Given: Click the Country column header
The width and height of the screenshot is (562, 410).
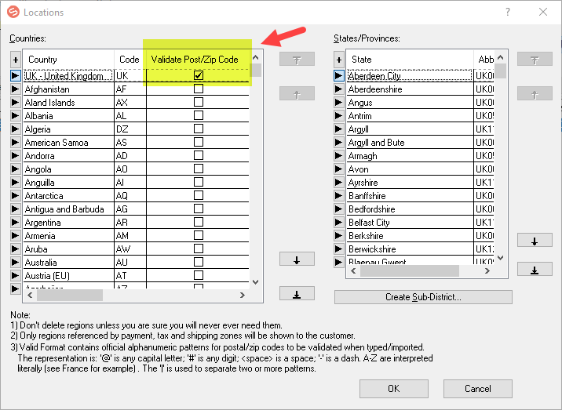Looking at the screenshot, I should [x=68, y=60].
